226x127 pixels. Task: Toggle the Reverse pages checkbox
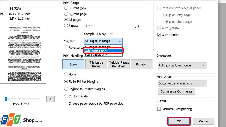coord(66,47)
